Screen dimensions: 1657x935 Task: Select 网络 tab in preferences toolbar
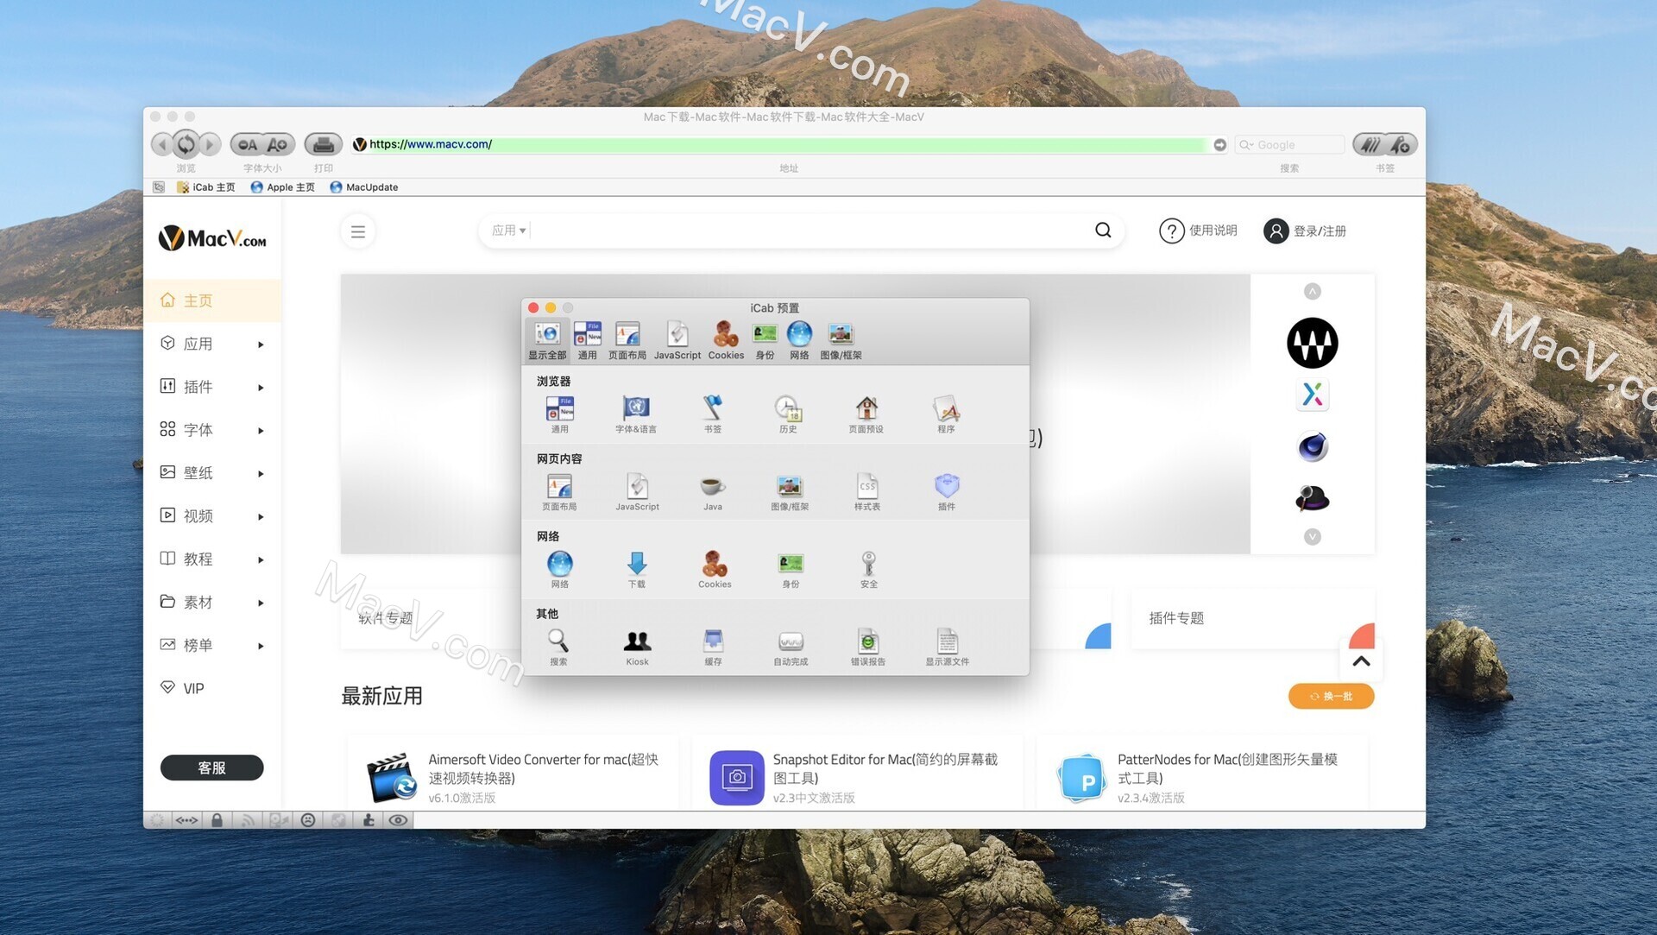pyautogui.click(x=799, y=340)
